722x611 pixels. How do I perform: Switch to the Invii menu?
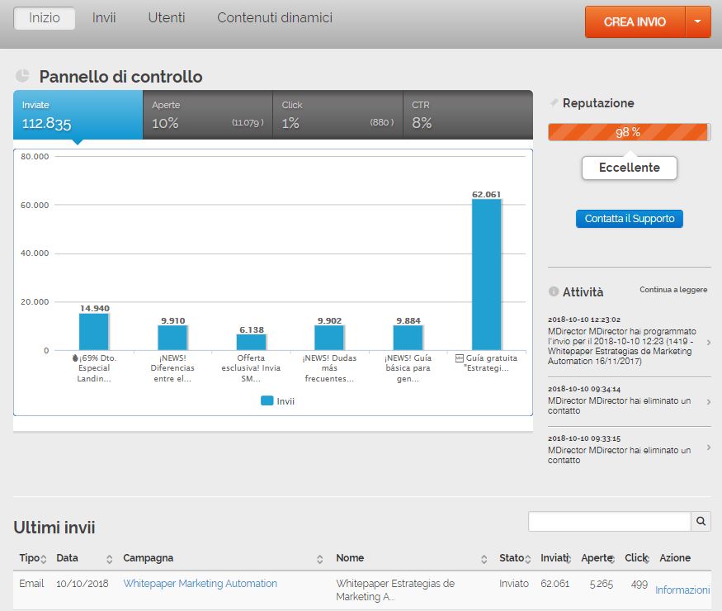[x=104, y=18]
